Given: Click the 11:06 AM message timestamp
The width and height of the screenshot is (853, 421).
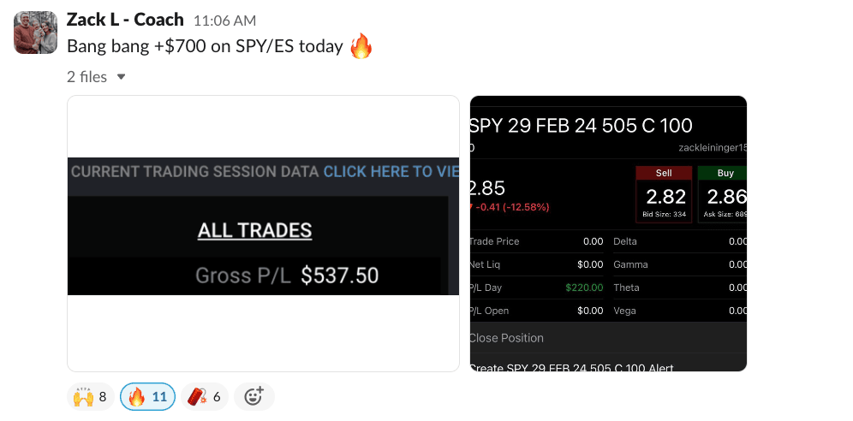Looking at the screenshot, I should point(224,21).
